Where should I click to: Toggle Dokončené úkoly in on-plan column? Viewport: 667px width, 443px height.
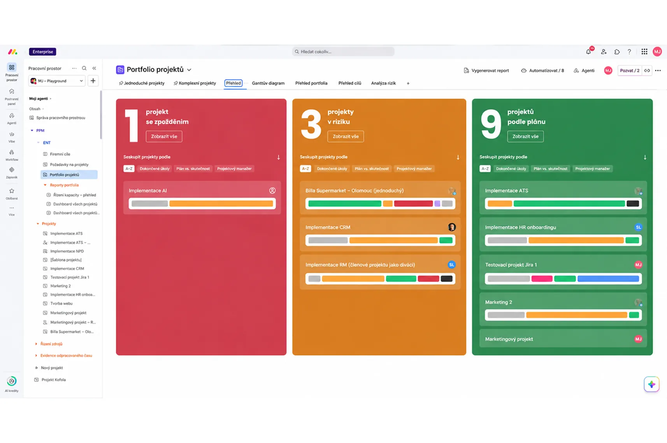click(511, 169)
